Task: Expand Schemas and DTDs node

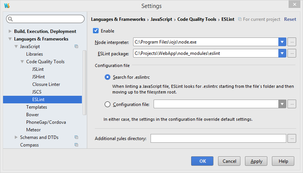Action: coord(16,137)
